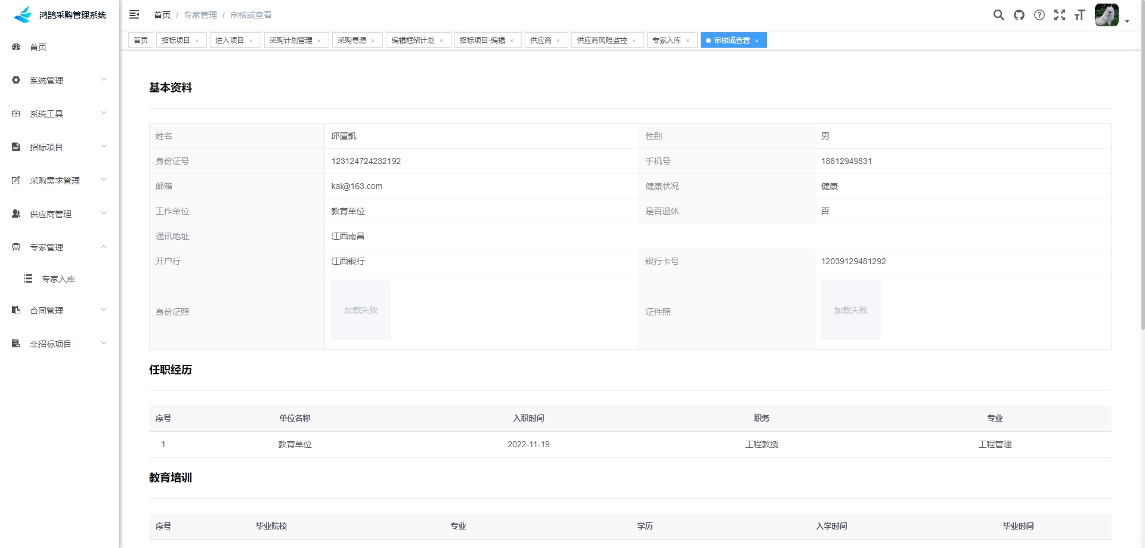Image resolution: width=1145 pixels, height=548 pixels.
Task: Open the GitHub source icon
Action: coord(1019,15)
